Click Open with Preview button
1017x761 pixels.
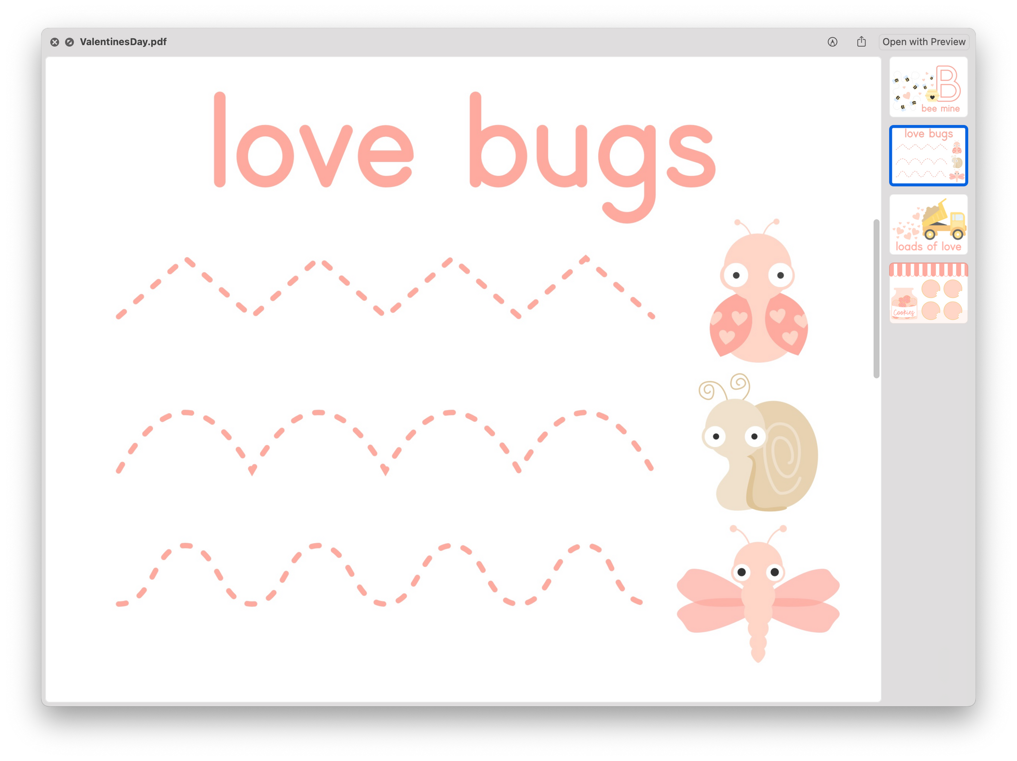[x=923, y=42]
